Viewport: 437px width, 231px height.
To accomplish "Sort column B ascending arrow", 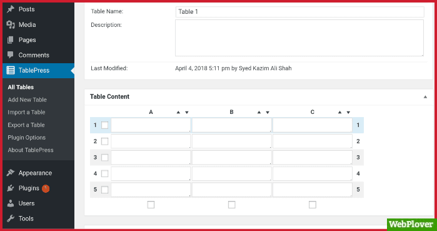I will click(x=259, y=112).
